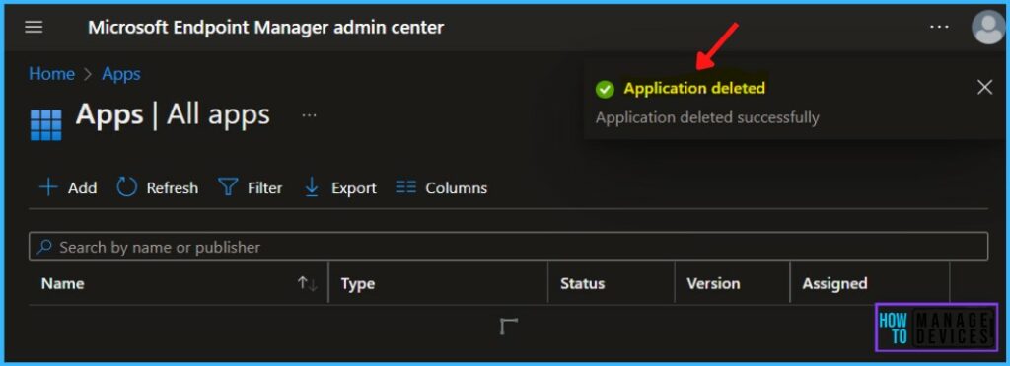Screen dimensions: 1010x366
Task: Go to the Apps breadcrumb
Action: 121,74
